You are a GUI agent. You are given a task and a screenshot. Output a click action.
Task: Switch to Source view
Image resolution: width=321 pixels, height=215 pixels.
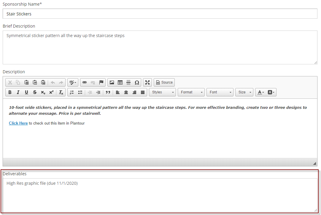[164, 82]
